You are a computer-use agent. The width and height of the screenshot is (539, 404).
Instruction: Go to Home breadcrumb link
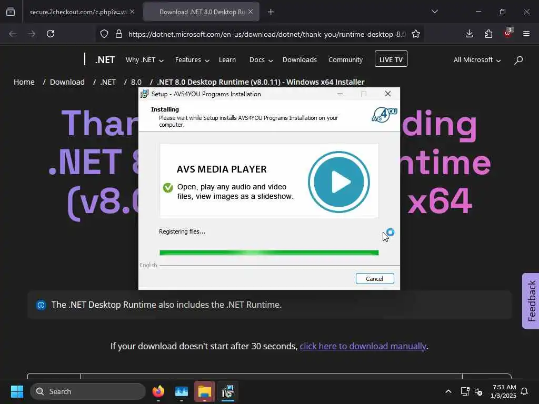(24, 82)
